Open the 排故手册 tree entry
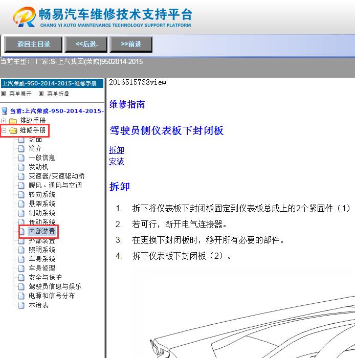The height and width of the screenshot is (358, 355). click(x=33, y=120)
